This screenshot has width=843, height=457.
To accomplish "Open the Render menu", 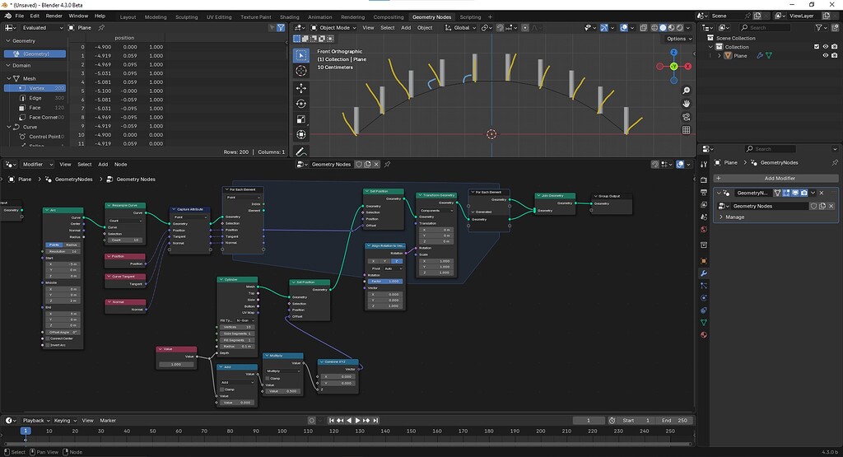I will tap(54, 16).
